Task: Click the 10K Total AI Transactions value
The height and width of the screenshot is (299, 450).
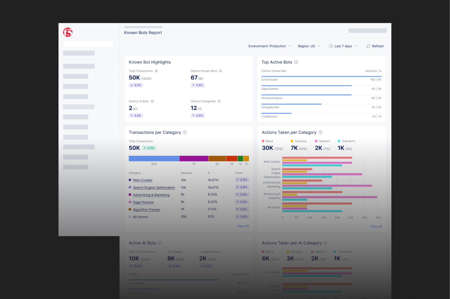Action: [x=134, y=259]
